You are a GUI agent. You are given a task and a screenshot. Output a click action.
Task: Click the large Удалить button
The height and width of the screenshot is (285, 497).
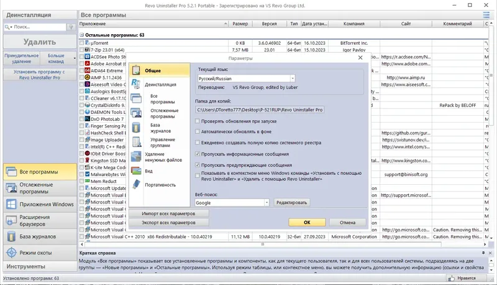point(40,42)
